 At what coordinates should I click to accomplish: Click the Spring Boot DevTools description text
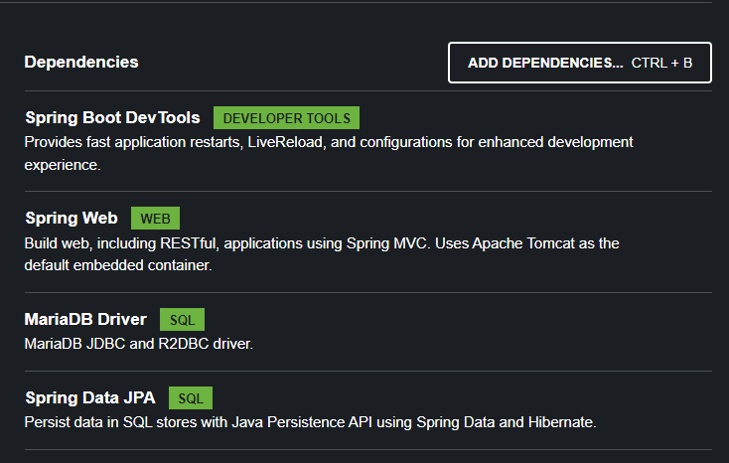pos(328,142)
